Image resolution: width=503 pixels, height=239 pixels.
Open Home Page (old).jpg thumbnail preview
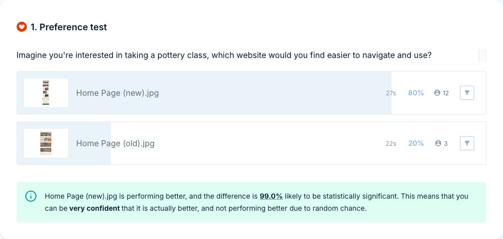(x=46, y=143)
